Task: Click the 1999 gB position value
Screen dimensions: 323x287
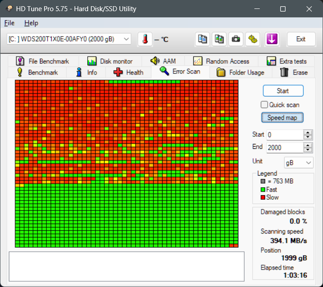Action: [294, 258]
